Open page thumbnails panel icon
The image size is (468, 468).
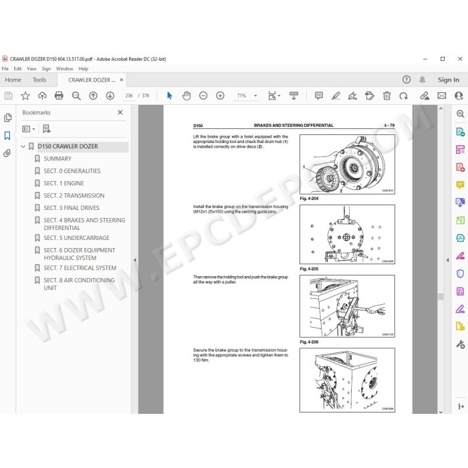[8, 118]
